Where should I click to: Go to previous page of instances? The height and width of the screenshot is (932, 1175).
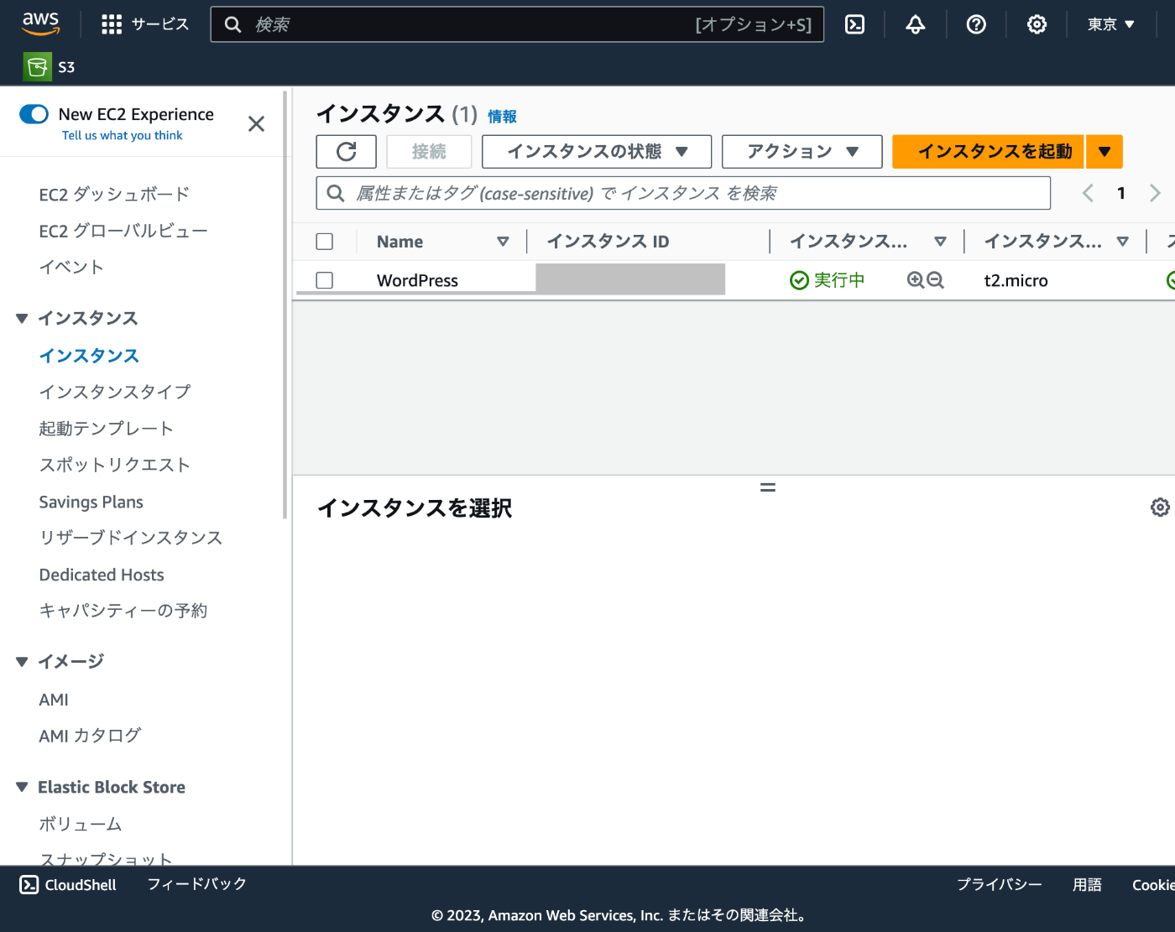1088,193
